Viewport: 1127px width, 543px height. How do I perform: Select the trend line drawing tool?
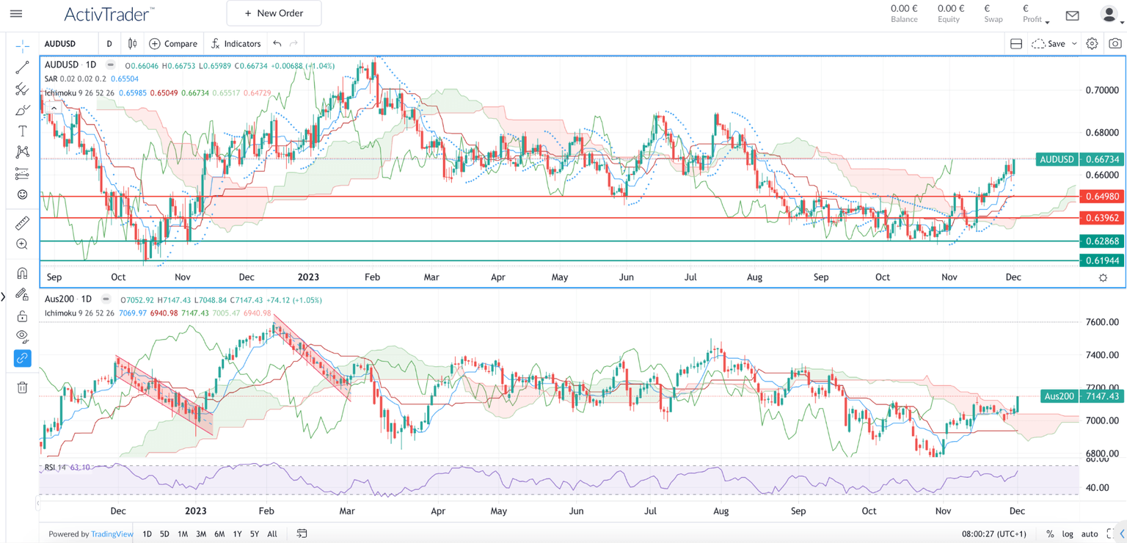pyautogui.click(x=22, y=68)
